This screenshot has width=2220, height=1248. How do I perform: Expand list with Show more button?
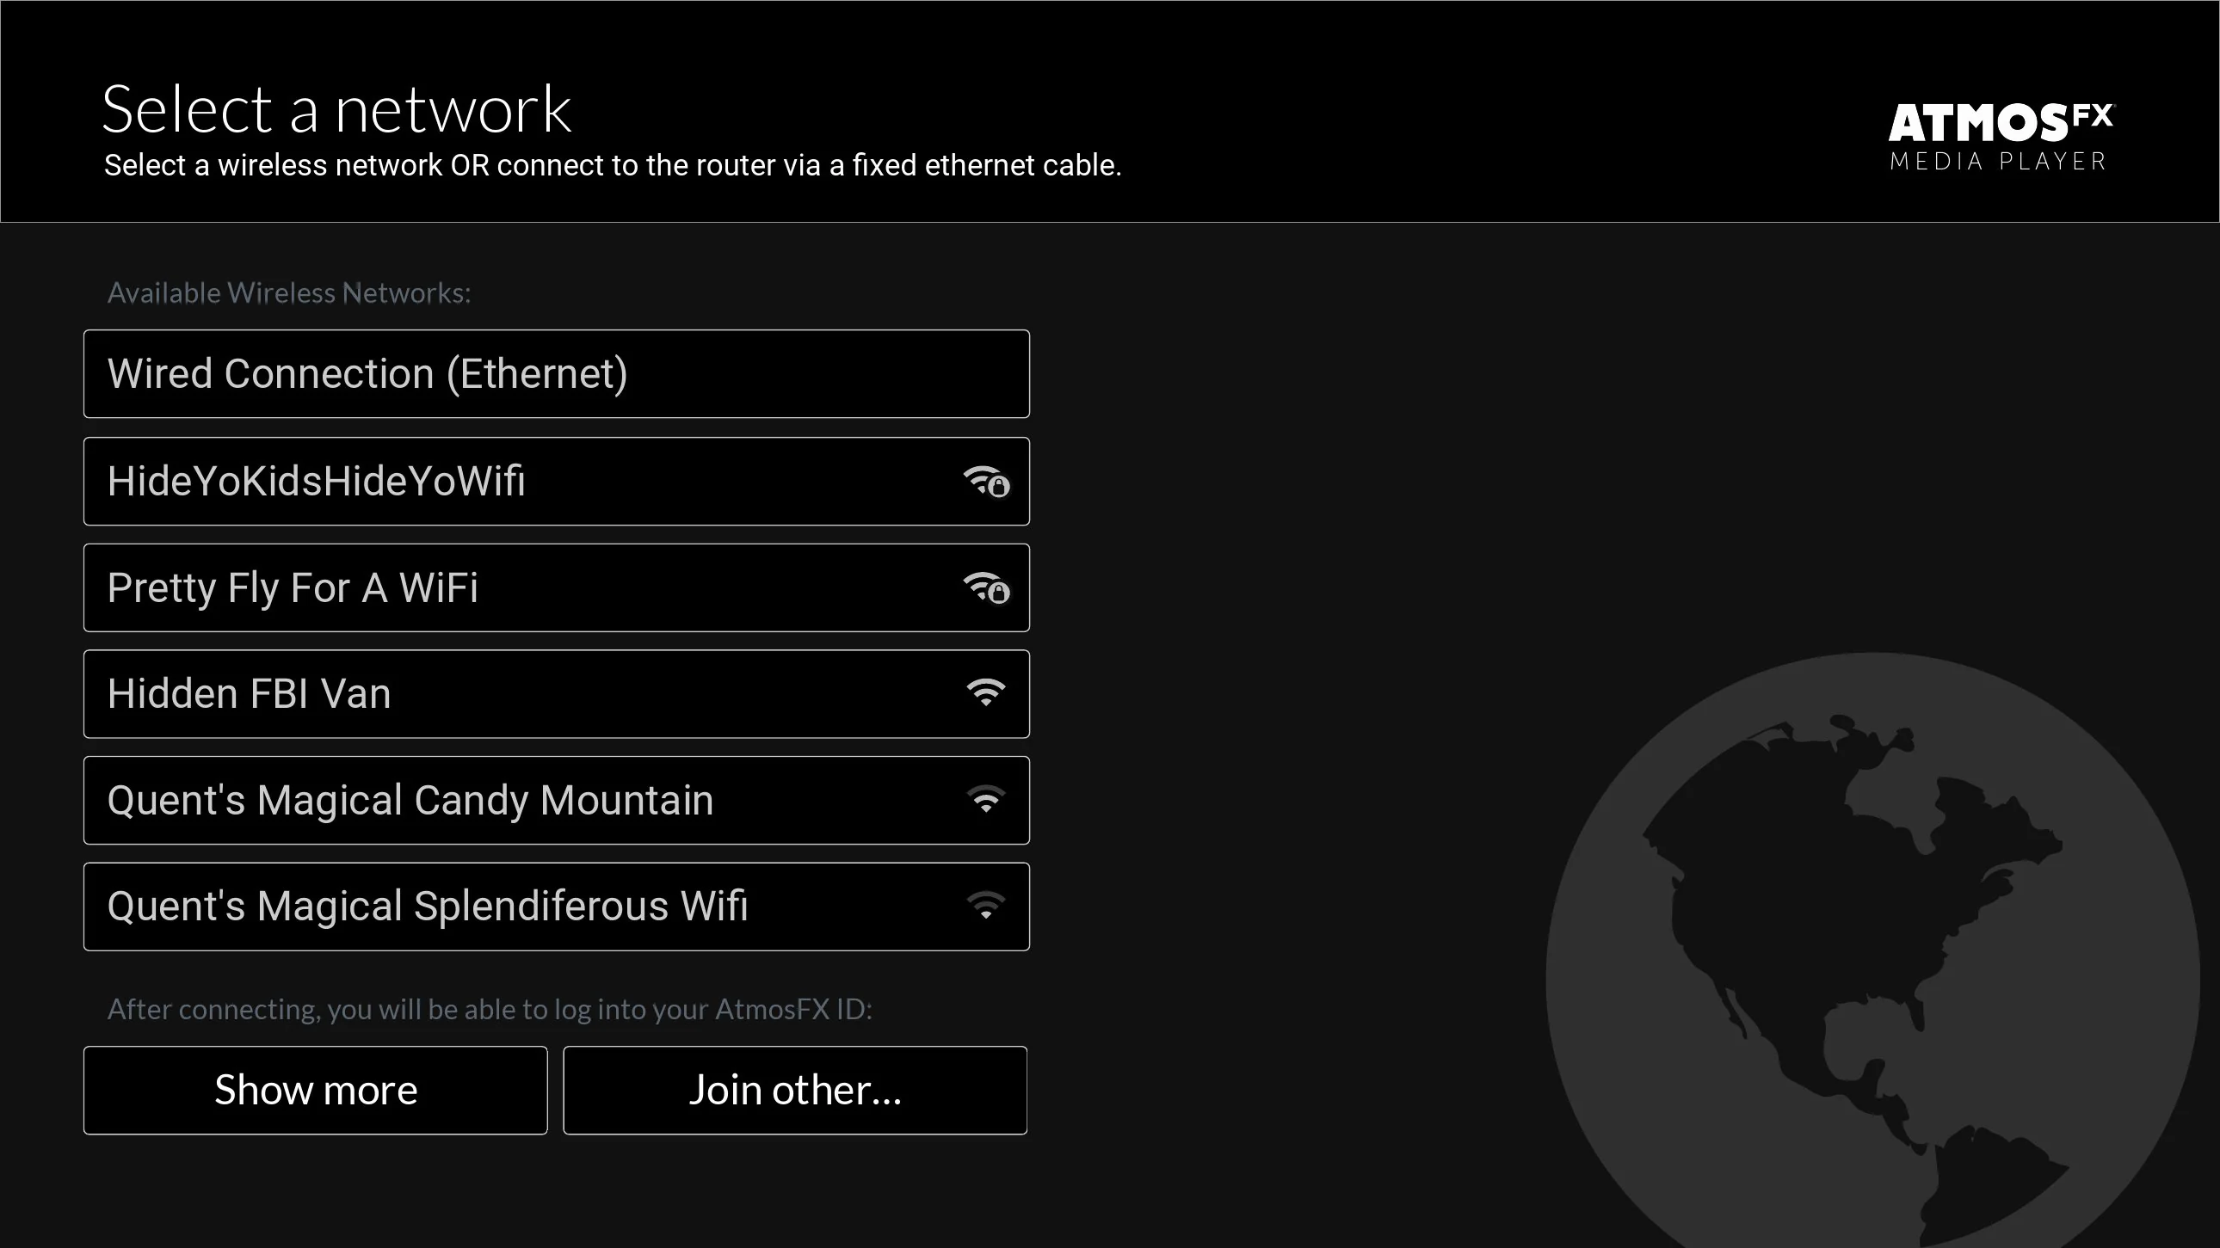316,1091
